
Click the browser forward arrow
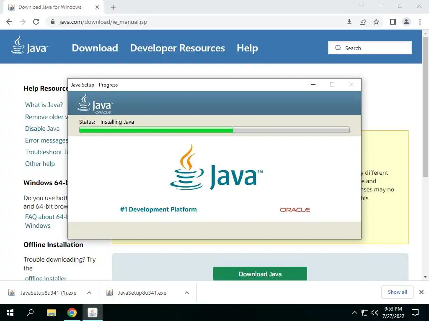click(x=23, y=22)
